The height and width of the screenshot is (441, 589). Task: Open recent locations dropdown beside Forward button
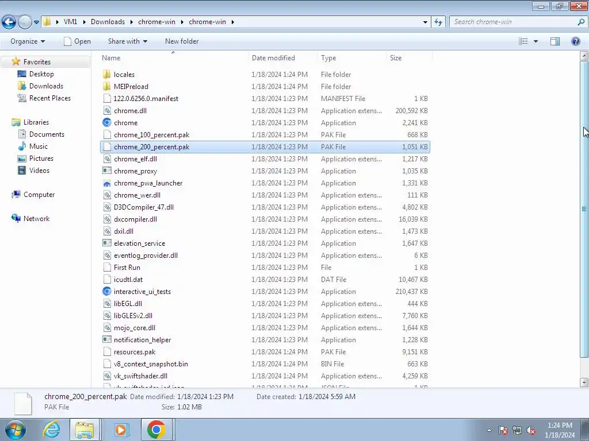coord(36,22)
